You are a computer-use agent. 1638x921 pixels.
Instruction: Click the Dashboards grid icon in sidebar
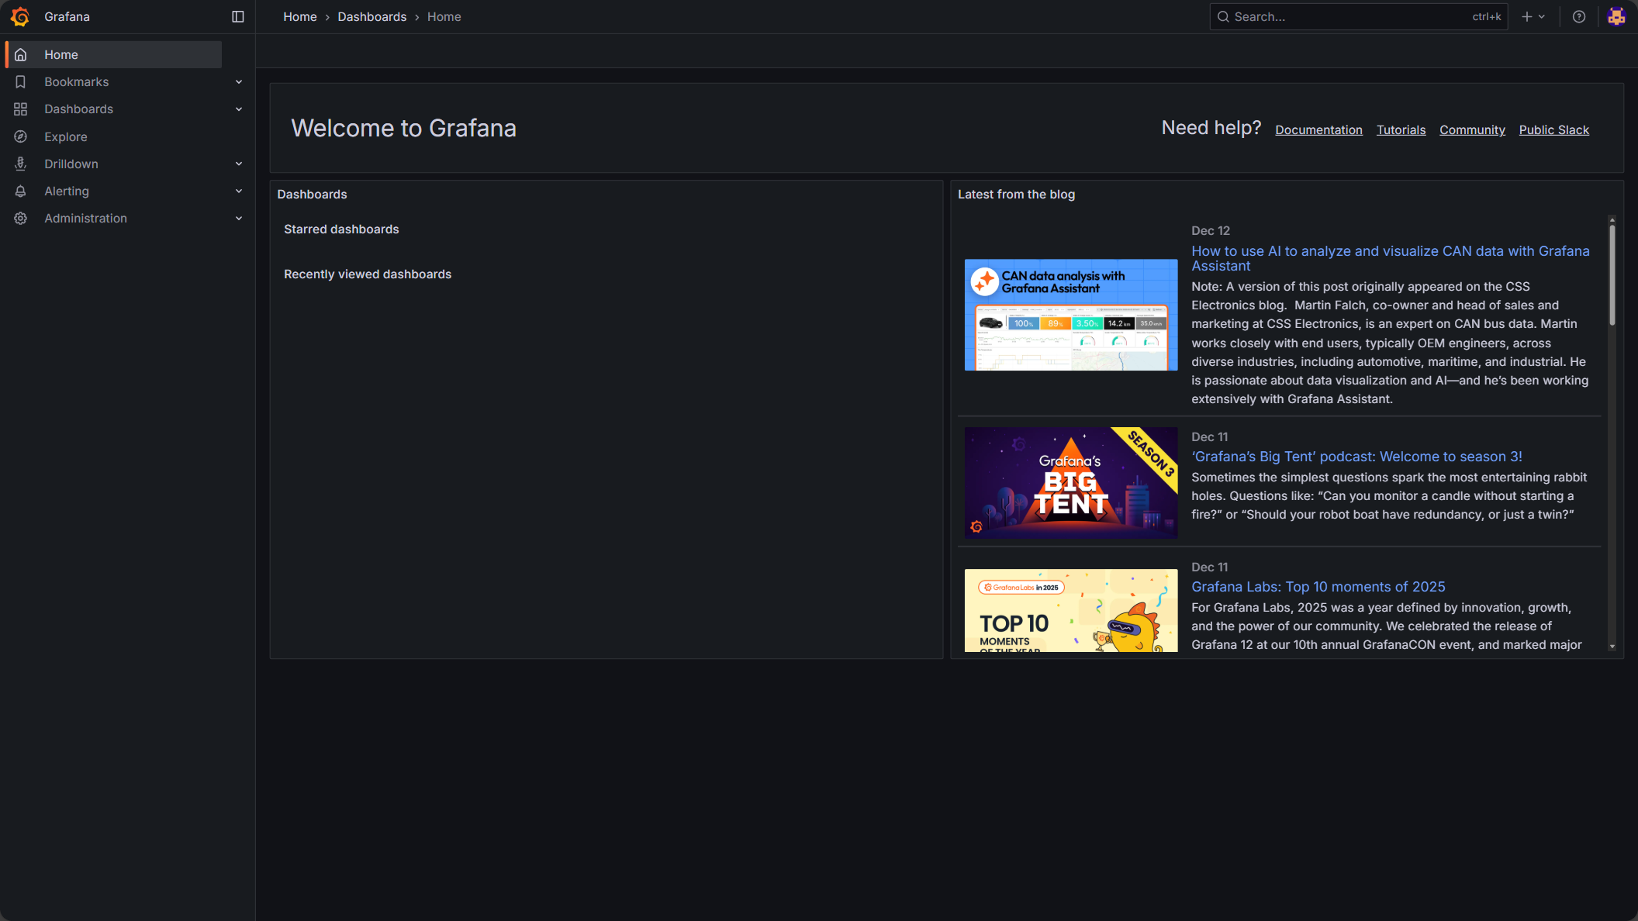point(21,109)
